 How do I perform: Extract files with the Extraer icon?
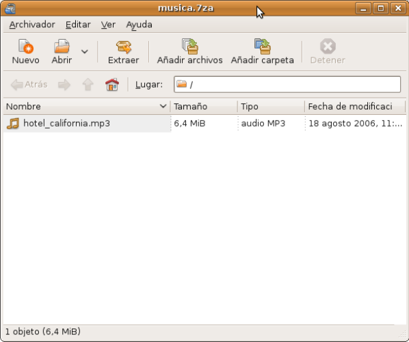(123, 47)
